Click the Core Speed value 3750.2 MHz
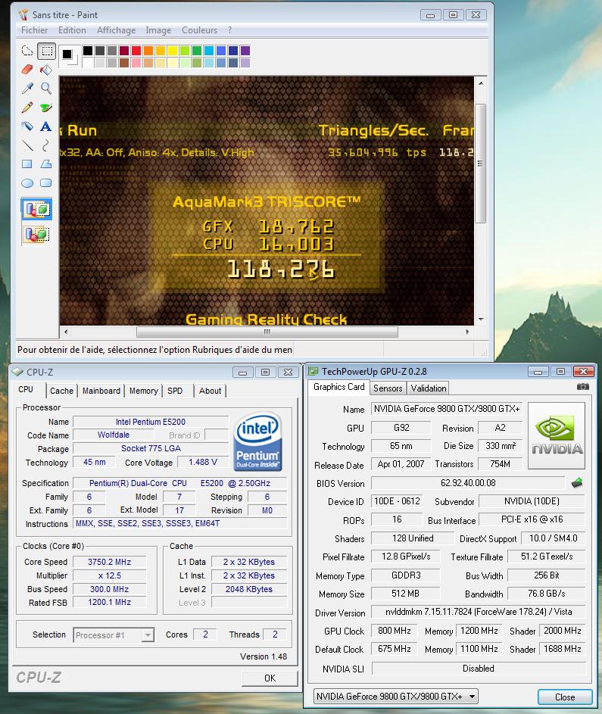The width and height of the screenshot is (602, 714). click(x=109, y=562)
